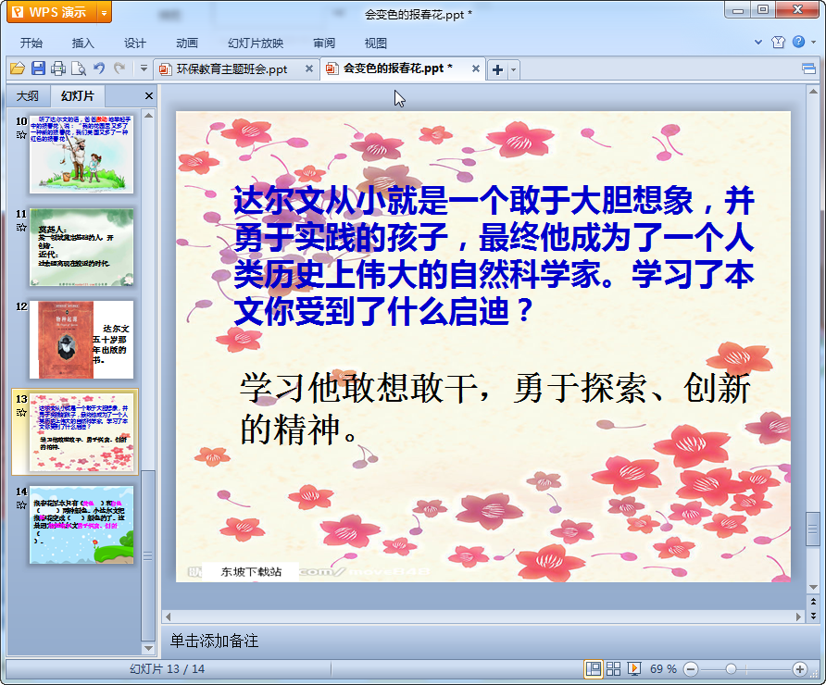This screenshot has width=826, height=685.
Task: Open the WPS 演示 application menu arrow
Action: tap(104, 13)
